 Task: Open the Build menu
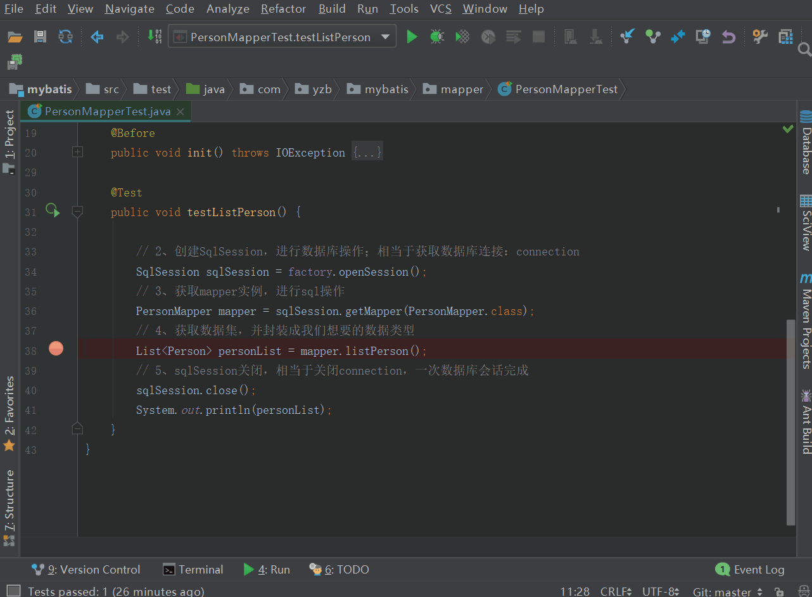[x=332, y=9]
